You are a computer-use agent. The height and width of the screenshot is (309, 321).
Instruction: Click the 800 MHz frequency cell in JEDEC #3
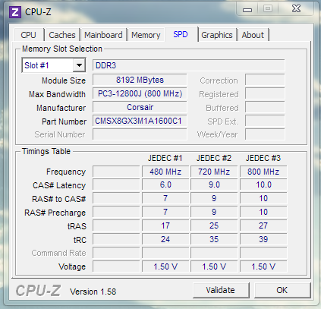pyautogui.click(x=263, y=172)
